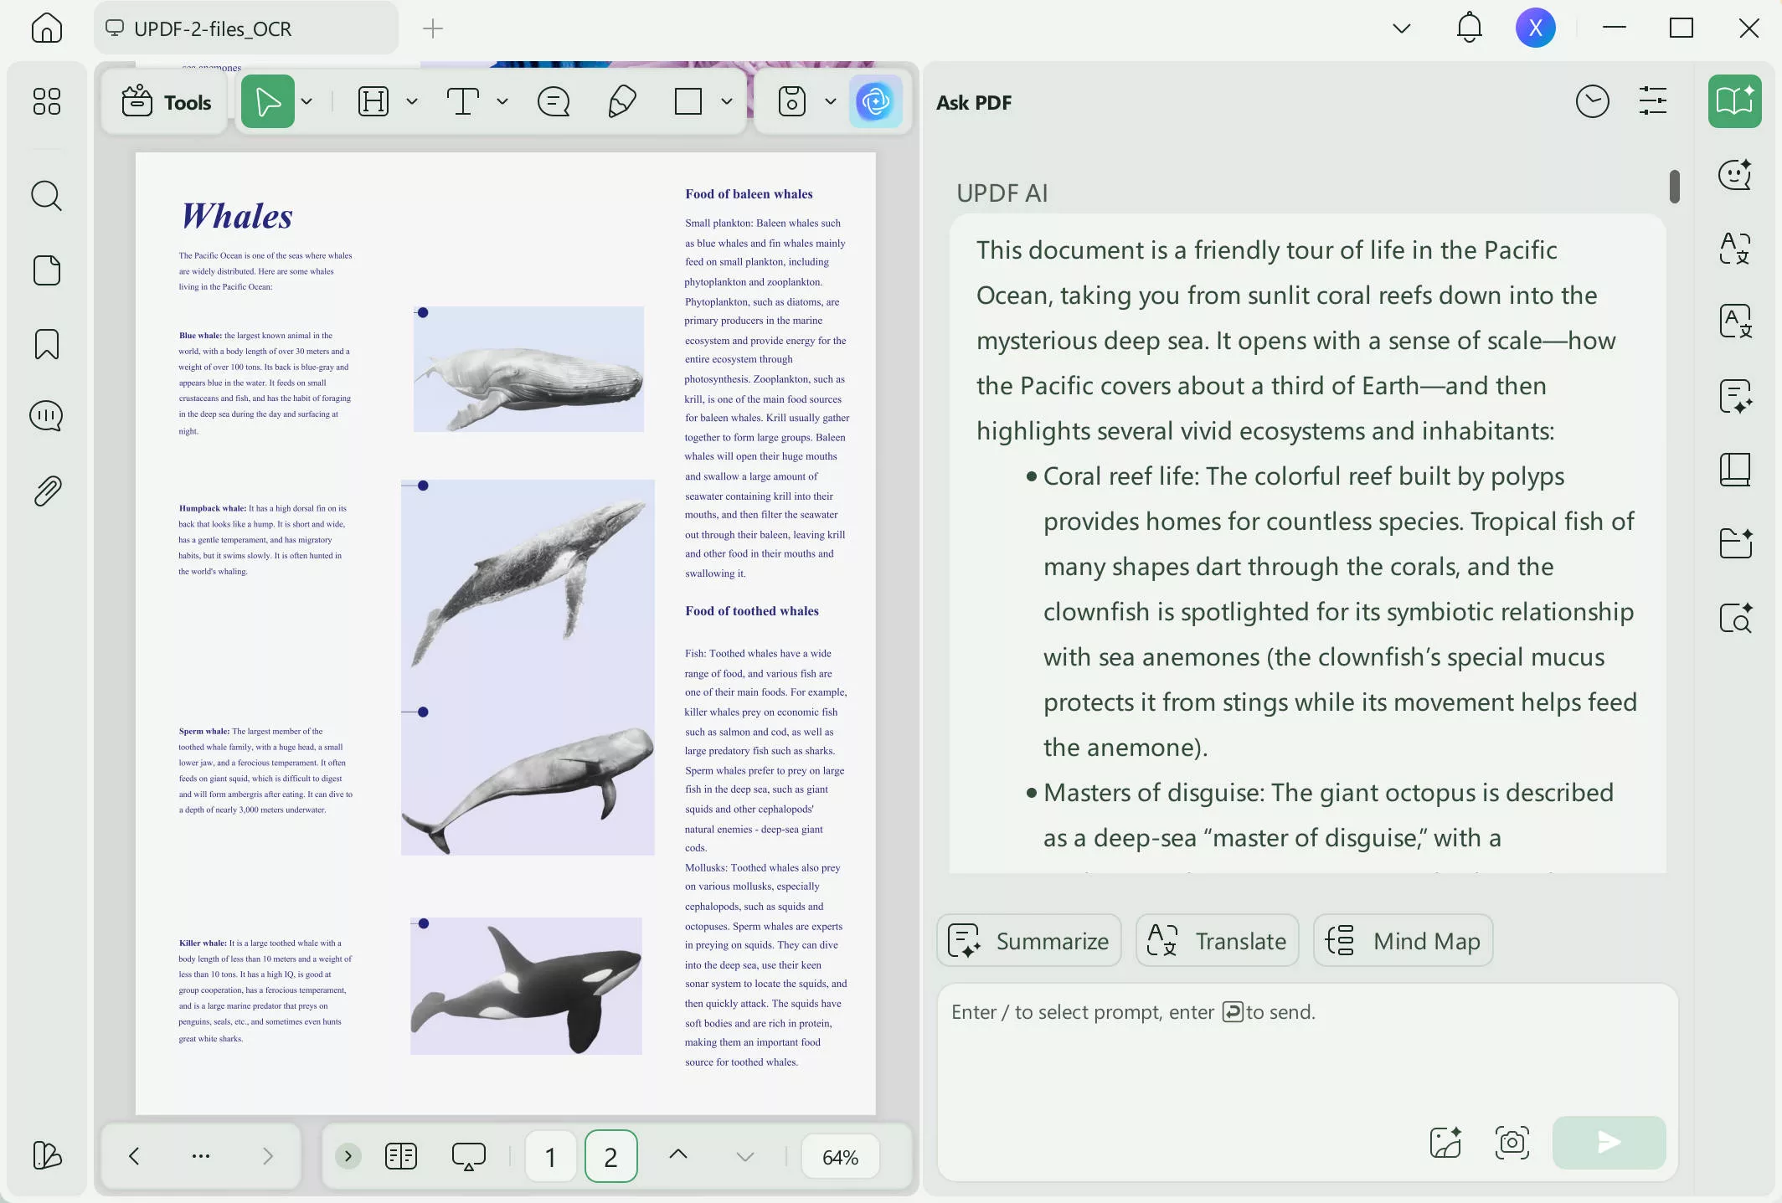
Task: Switch to the UPDF-2-files_OCR tab
Action: point(214,29)
